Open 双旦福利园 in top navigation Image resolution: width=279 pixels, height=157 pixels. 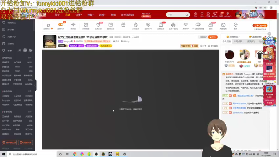tap(127, 15)
